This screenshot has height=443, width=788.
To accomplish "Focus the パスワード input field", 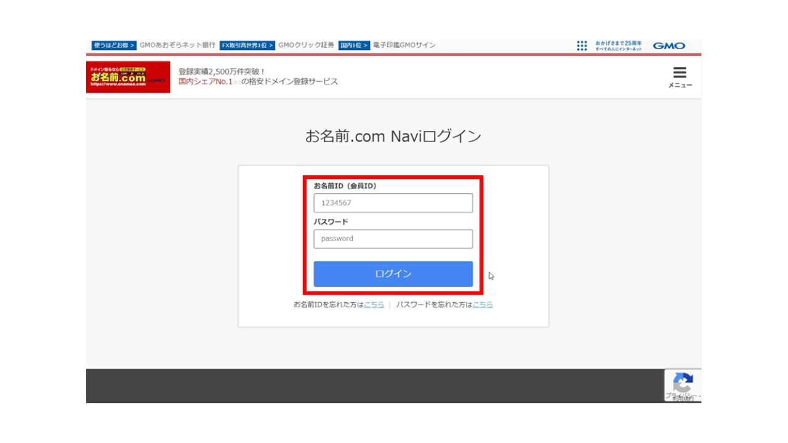I will click(393, 239).
